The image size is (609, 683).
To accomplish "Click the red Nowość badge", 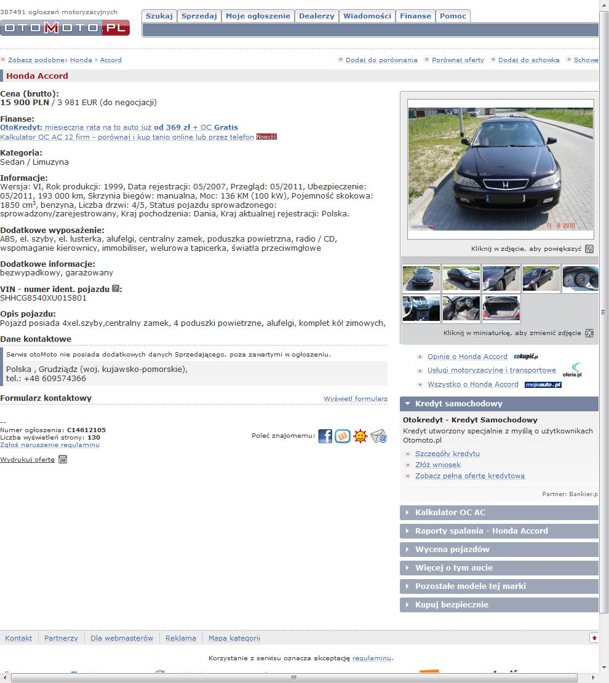I will click(x=266, y=136).
